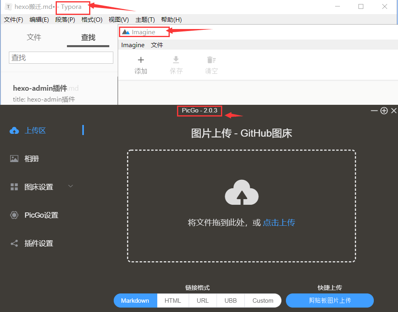The image size is (398, 312).
Task: Switch to the 文件 sidebar tab in Typora
Action: [34, 37]
